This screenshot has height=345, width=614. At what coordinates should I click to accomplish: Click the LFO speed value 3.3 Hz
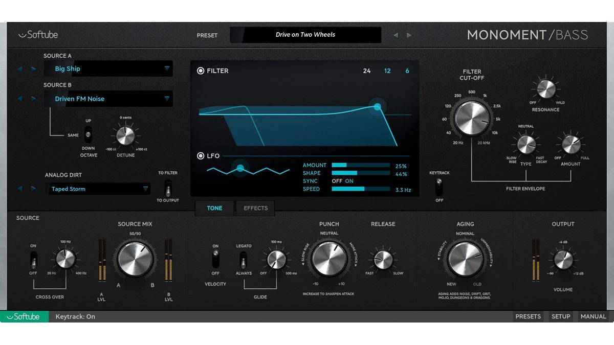coord(403,190)
